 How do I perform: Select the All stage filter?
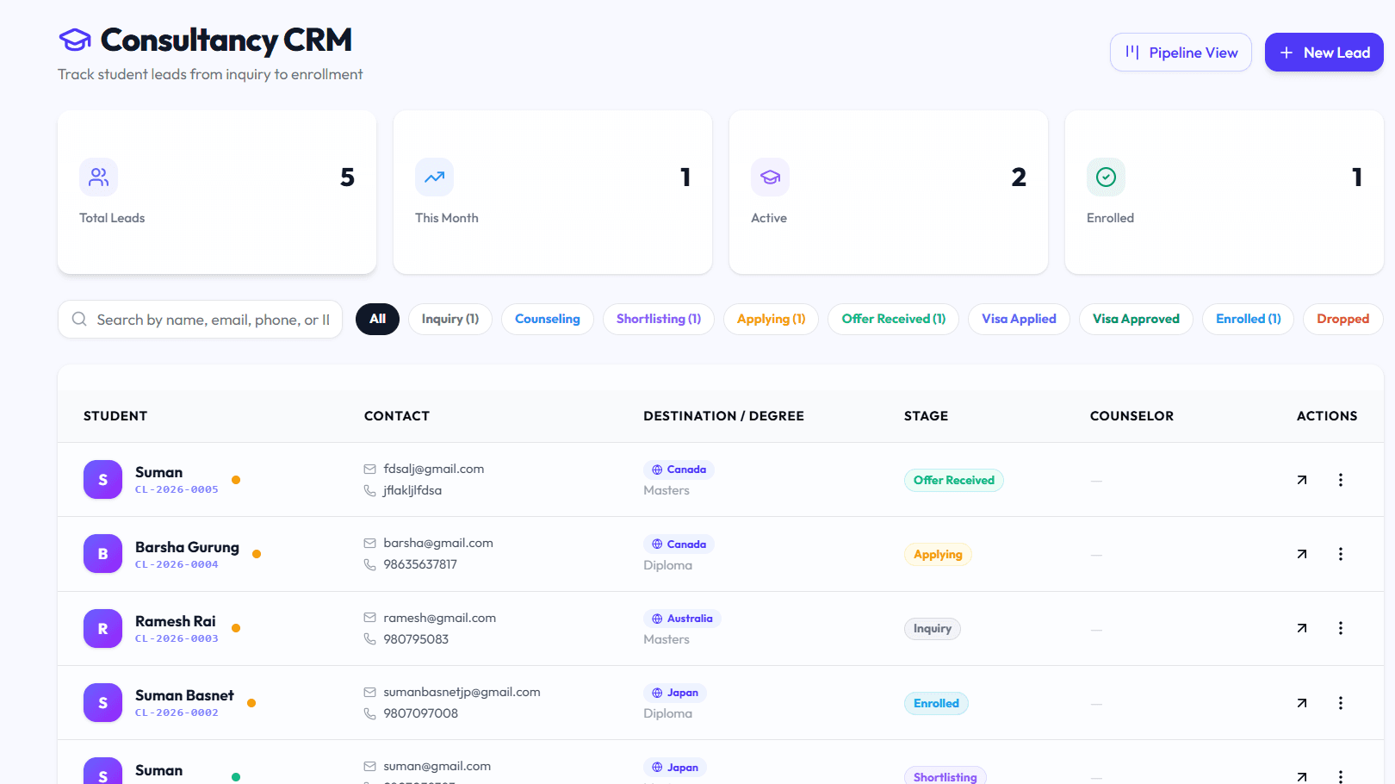377,319
